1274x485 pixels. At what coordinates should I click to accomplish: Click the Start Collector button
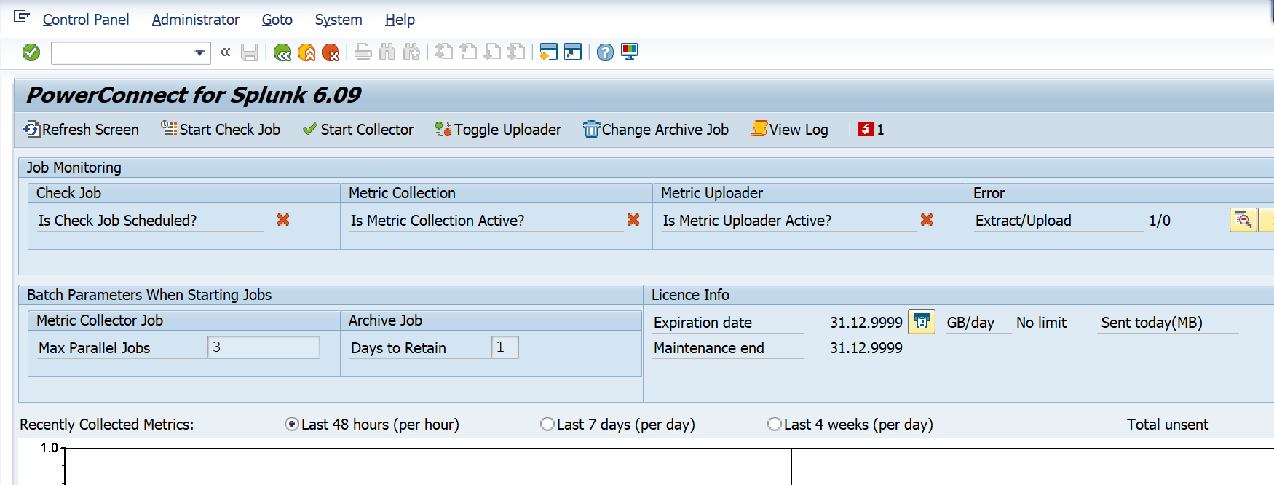coord(358,130)
